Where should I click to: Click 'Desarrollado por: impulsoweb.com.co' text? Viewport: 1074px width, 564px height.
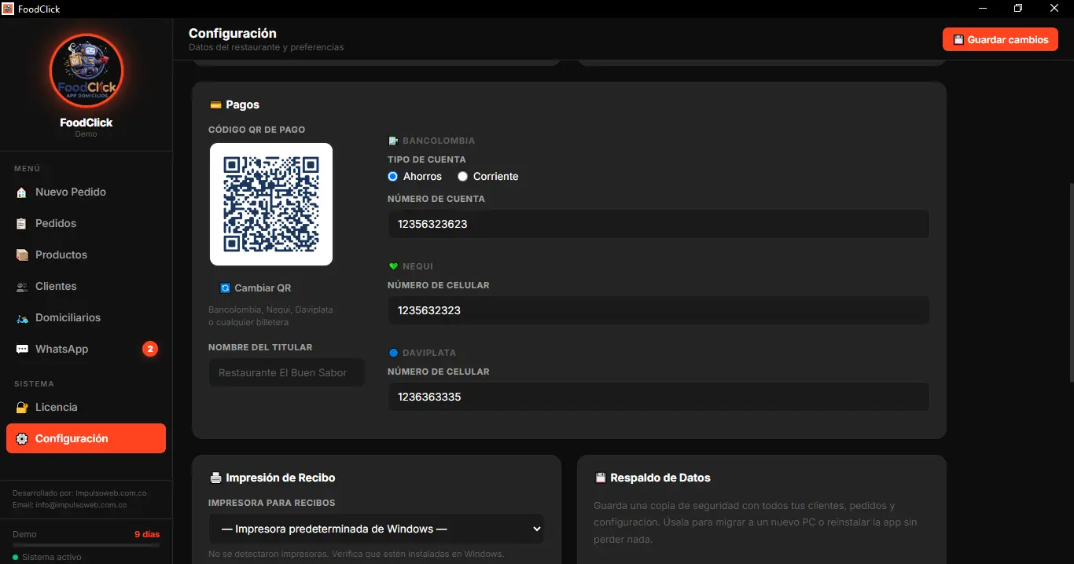[x=79, y=493]
